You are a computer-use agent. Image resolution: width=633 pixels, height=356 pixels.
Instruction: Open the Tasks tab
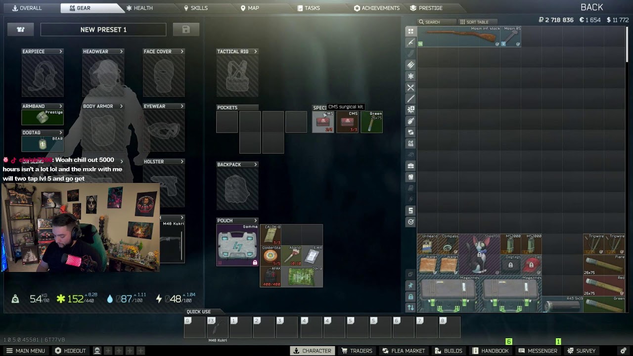click(309, 8)
